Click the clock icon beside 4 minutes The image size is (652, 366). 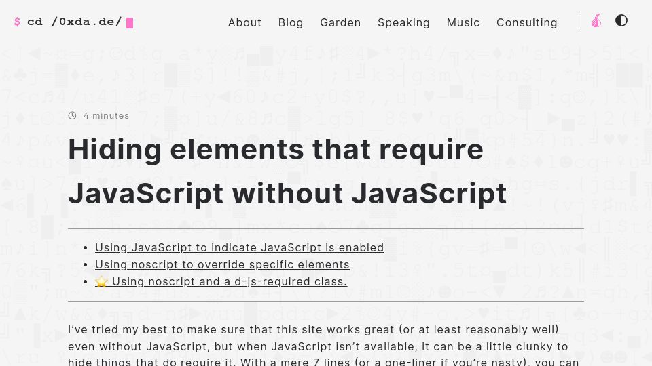coord(73,115)
